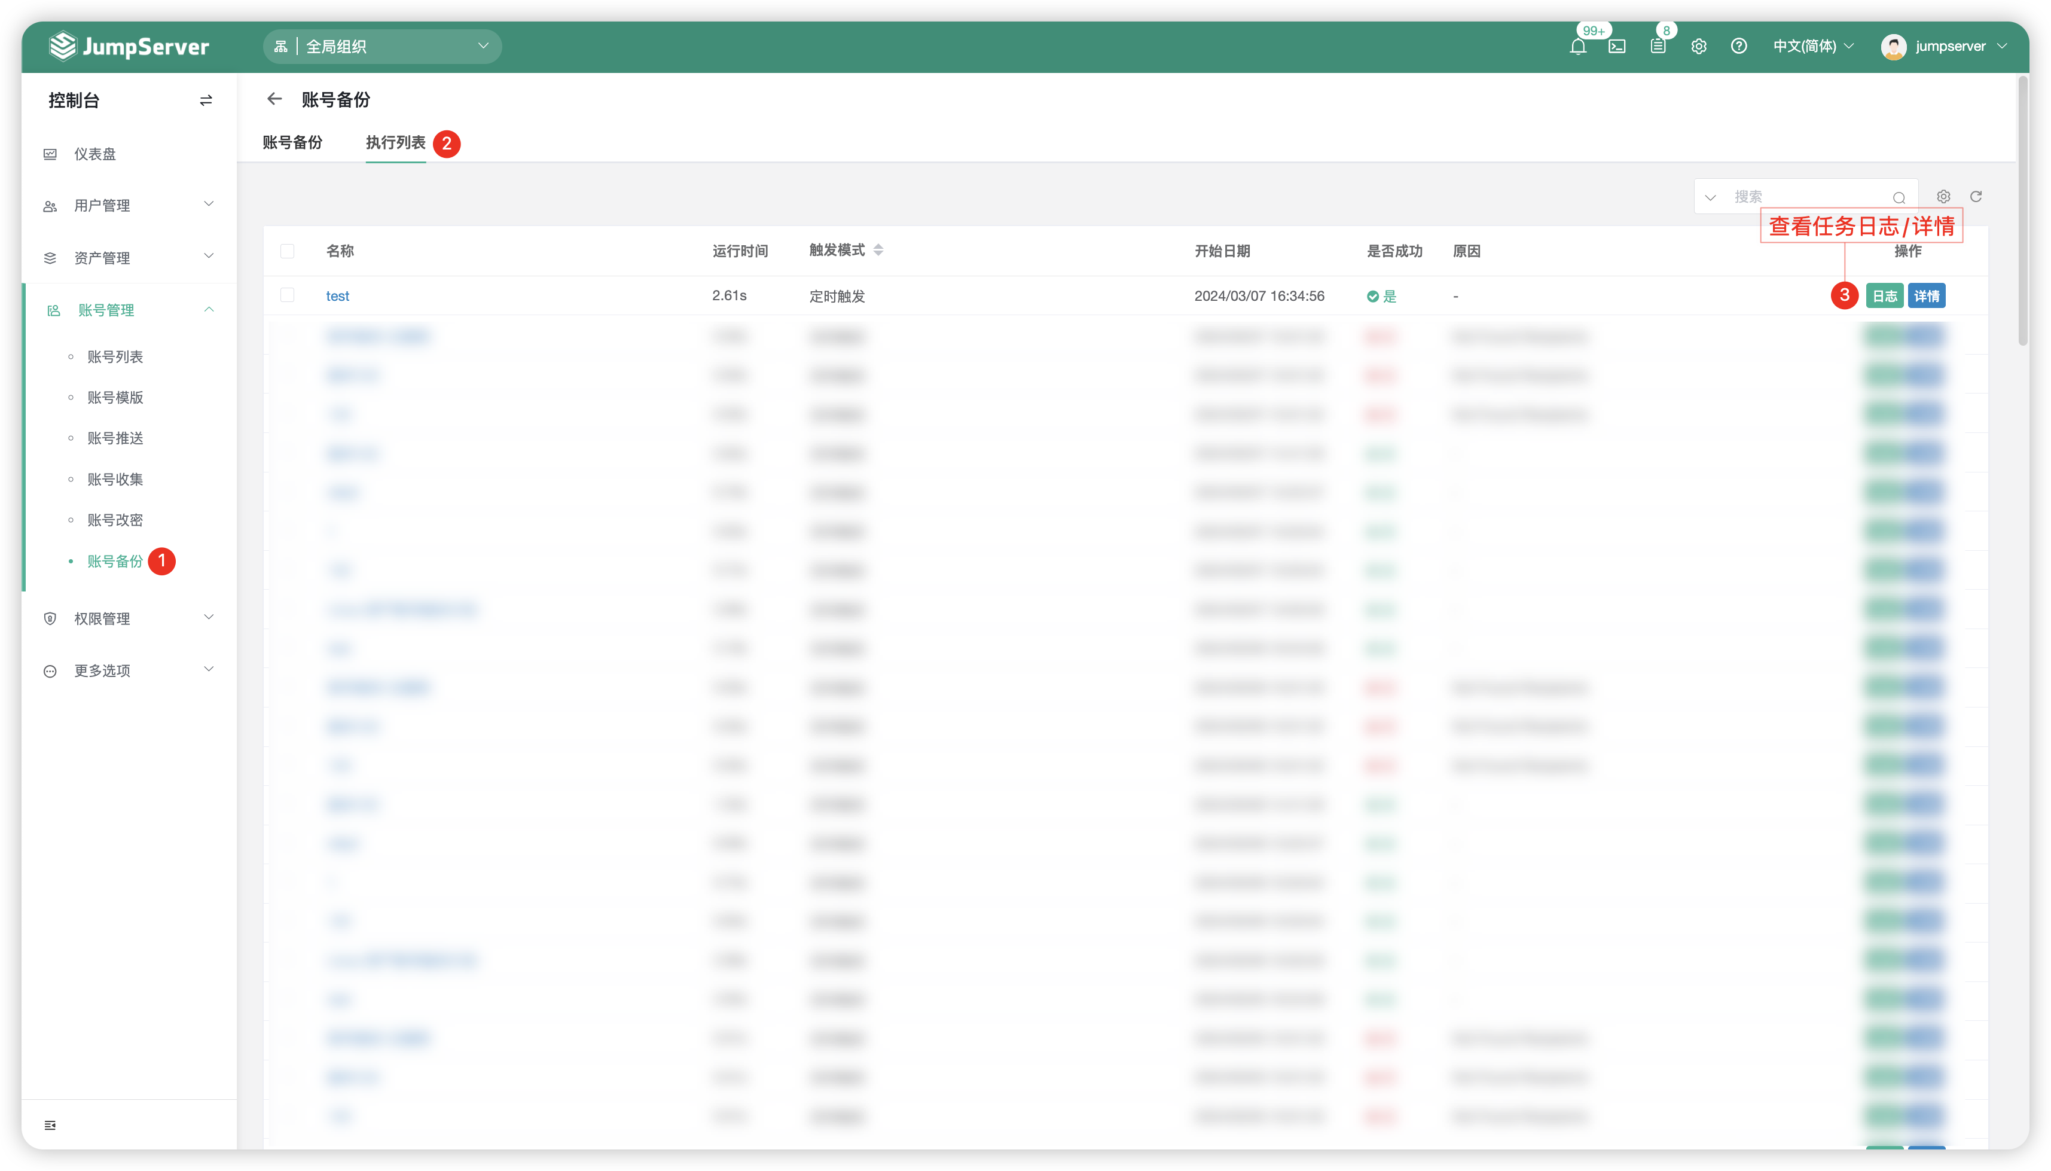Refresh the execution list table
This screenshot has width=2051, height=1171.
[1976, 196]
